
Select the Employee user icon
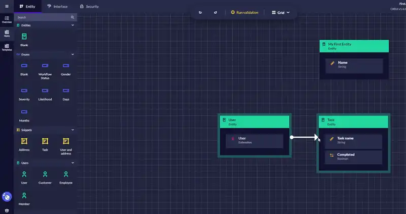click(x=66, y=174)
